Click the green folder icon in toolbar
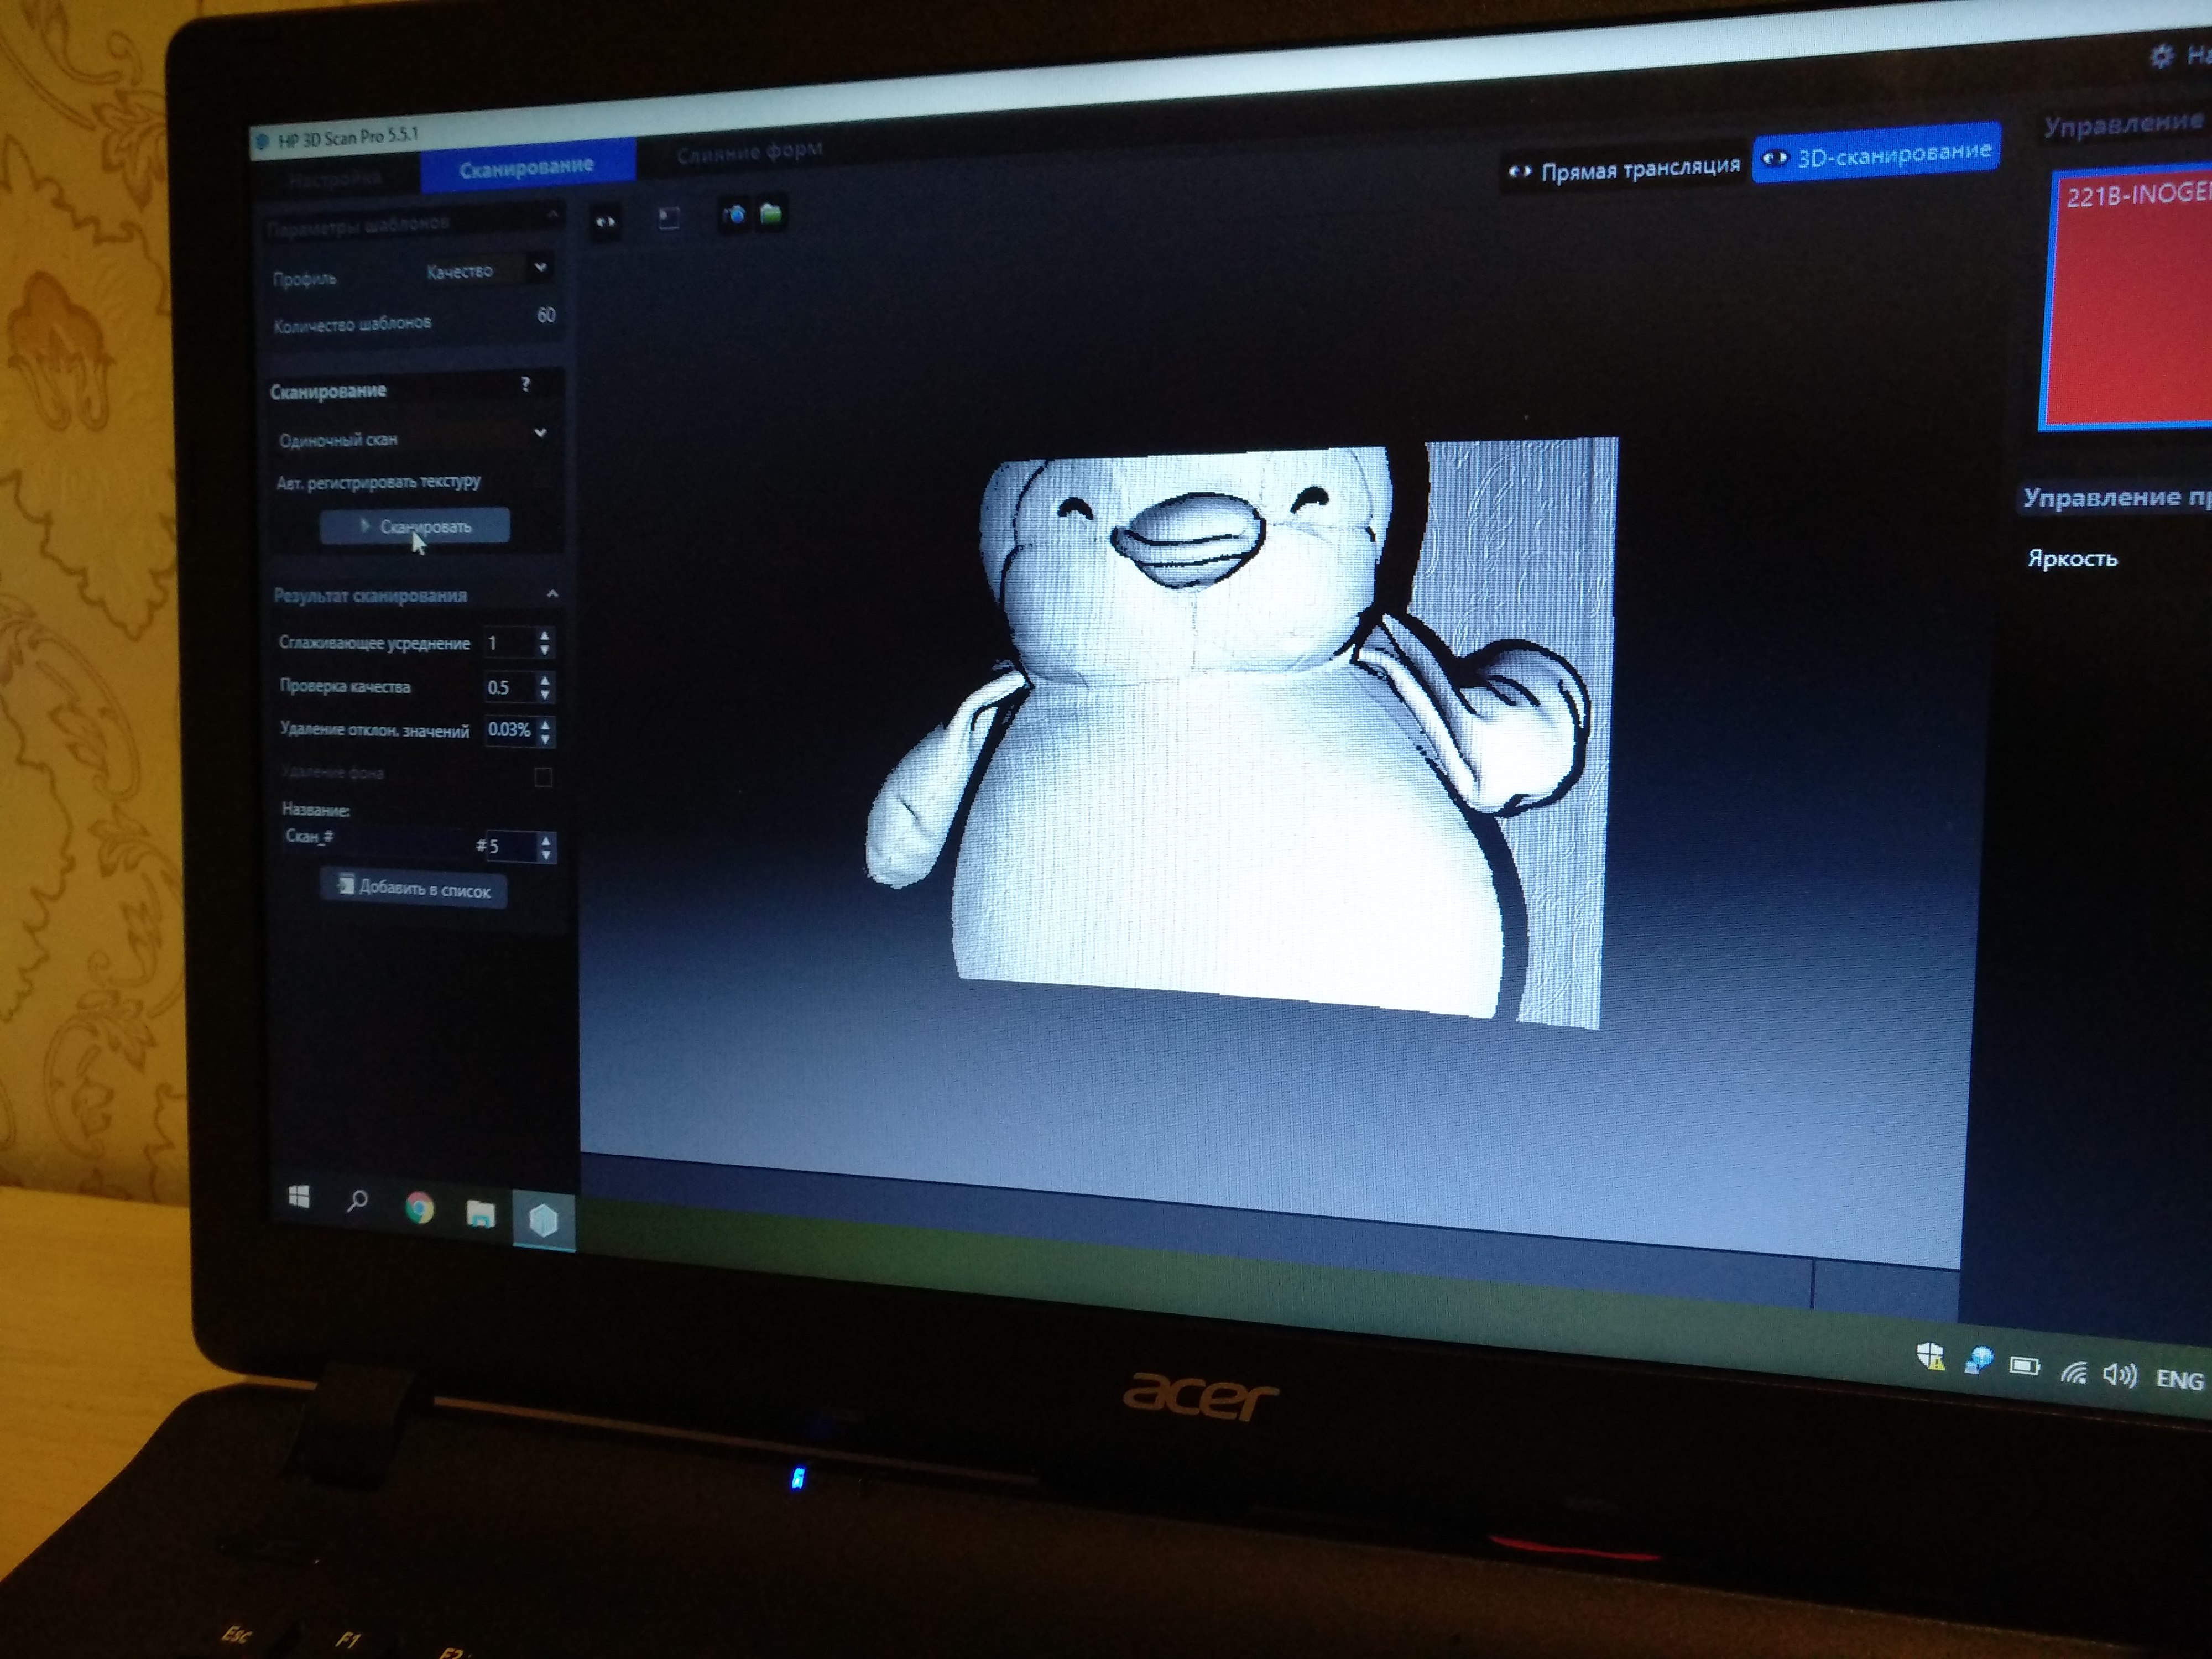The width and height of the screenshot is (2212, 1659). point(771,214)
